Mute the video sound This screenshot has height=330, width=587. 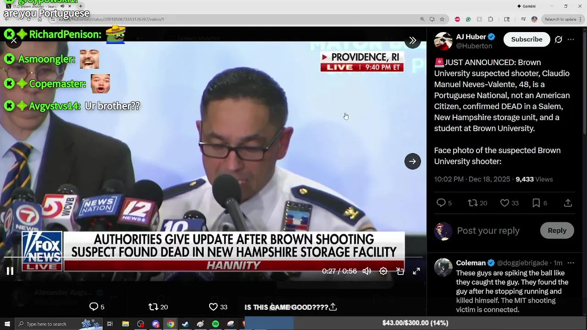pyautogui.click(x=367, y=271)
